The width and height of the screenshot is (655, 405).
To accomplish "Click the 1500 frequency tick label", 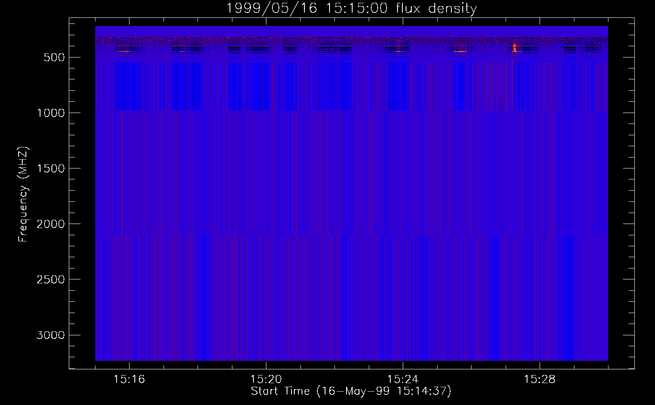I will [51, 168].
